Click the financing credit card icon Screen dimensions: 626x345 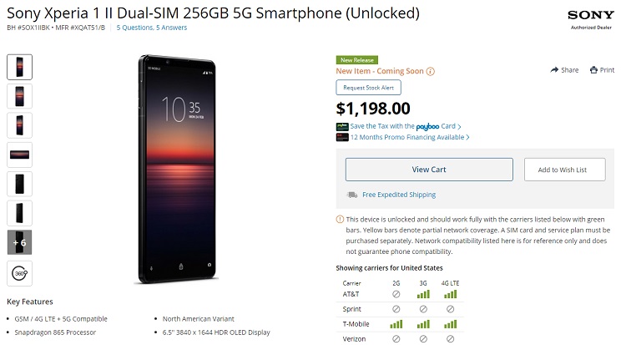click(342, 137)
